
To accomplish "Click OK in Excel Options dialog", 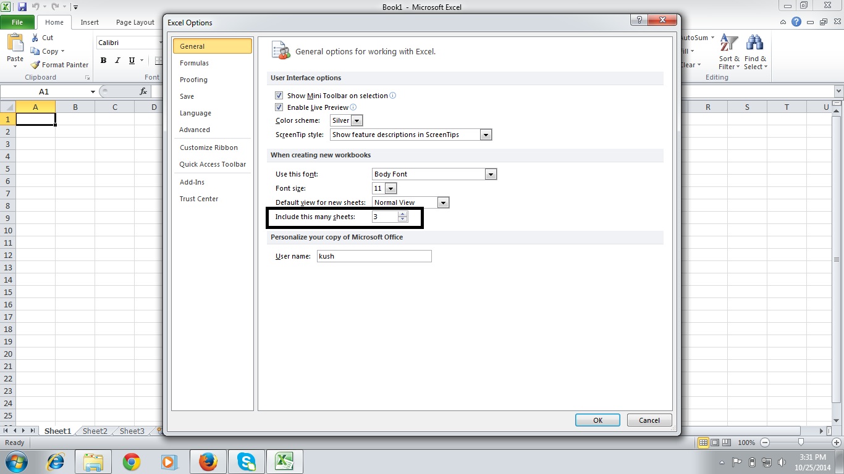I will (597, 420).
